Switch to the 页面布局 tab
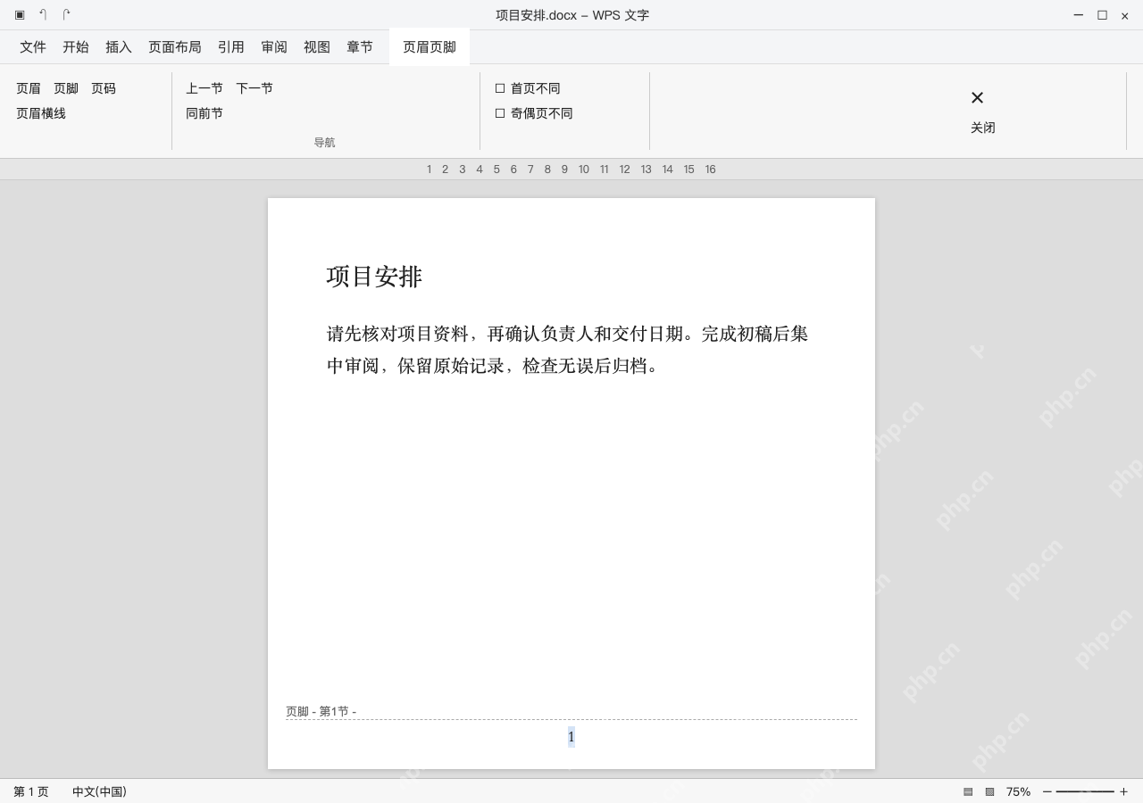The image size is (1143, 803). (175, 47)
